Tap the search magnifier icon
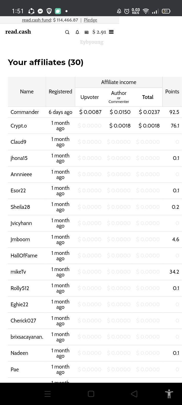 click(x=67, y=32)
